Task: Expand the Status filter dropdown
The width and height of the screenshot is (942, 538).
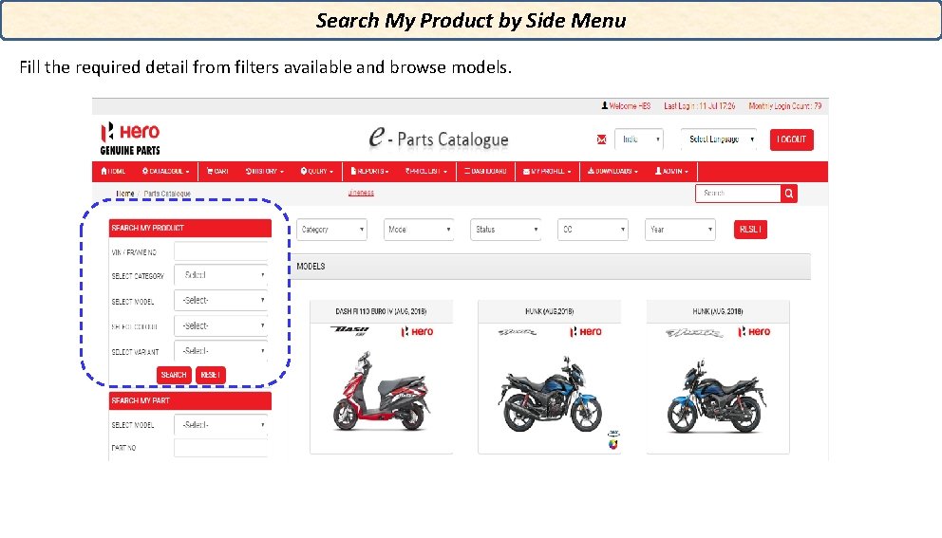Action: 506,230
